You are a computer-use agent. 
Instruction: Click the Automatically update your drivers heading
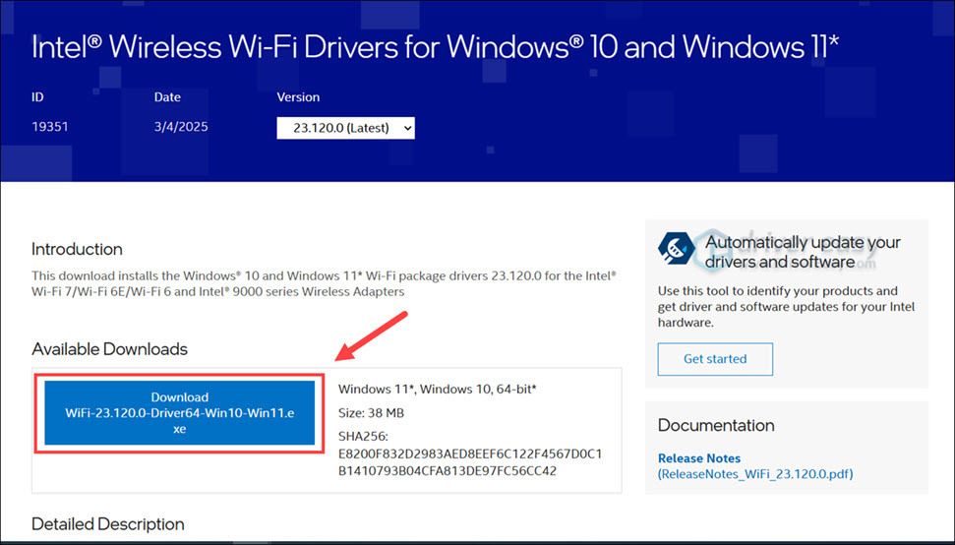coord(803,252)
